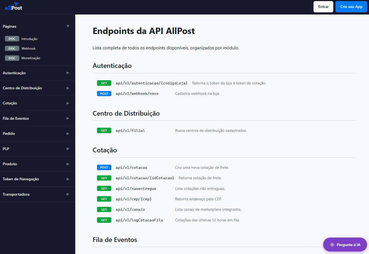Expand the Cotação sidebar arrow
Viewport: 369px width, 254px height.
pyautogui.click(x=68, y=103)
